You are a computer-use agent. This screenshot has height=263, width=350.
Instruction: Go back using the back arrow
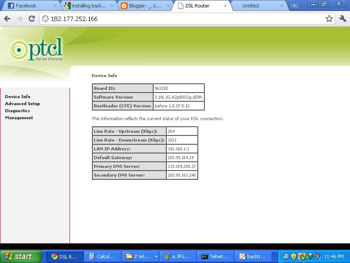tap(8, 19)
